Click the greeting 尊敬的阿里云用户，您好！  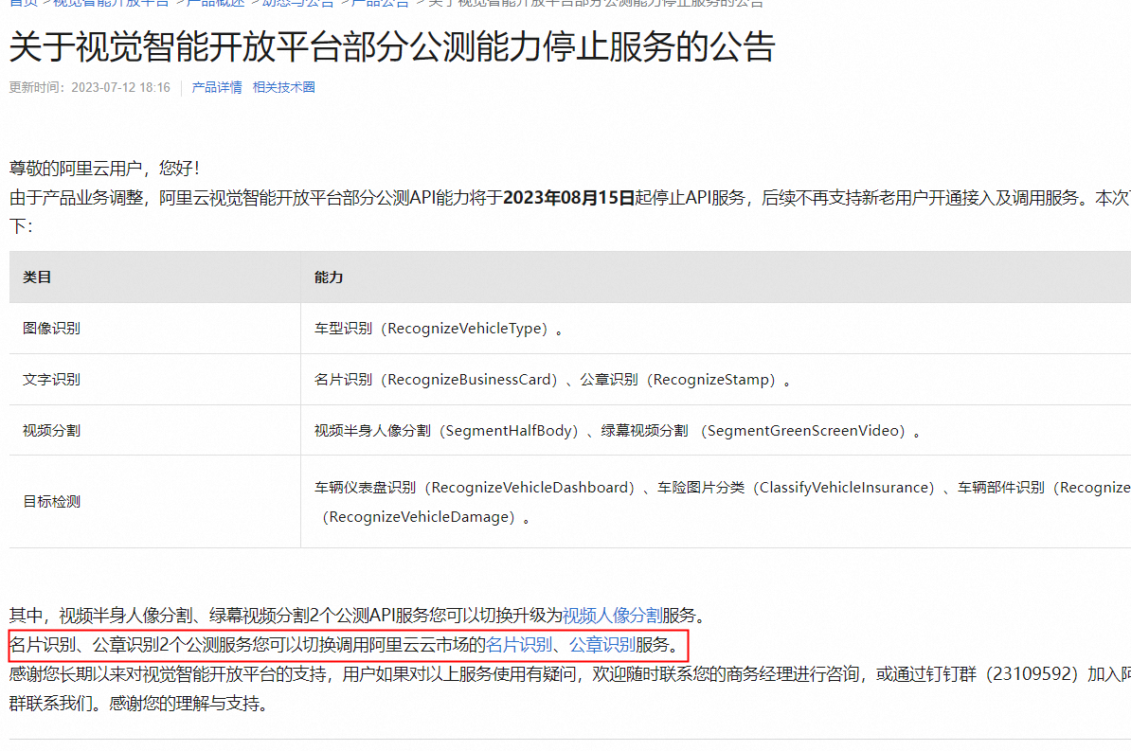tap(106, 168)
